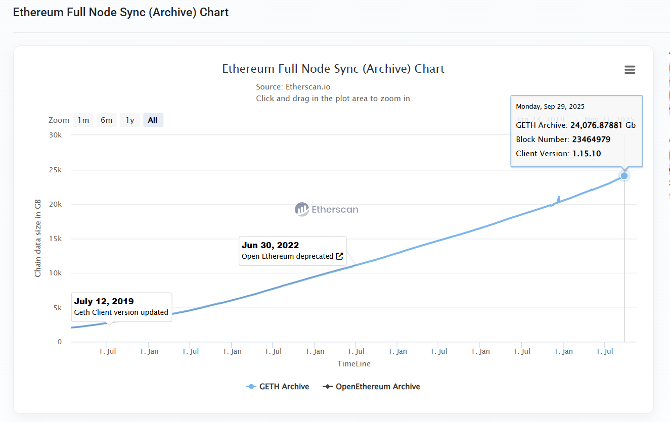Open the Open Ethereum deprecated link
Image resolution: width=670 pixels, height=422 pixels.
[x=287, y=256]
